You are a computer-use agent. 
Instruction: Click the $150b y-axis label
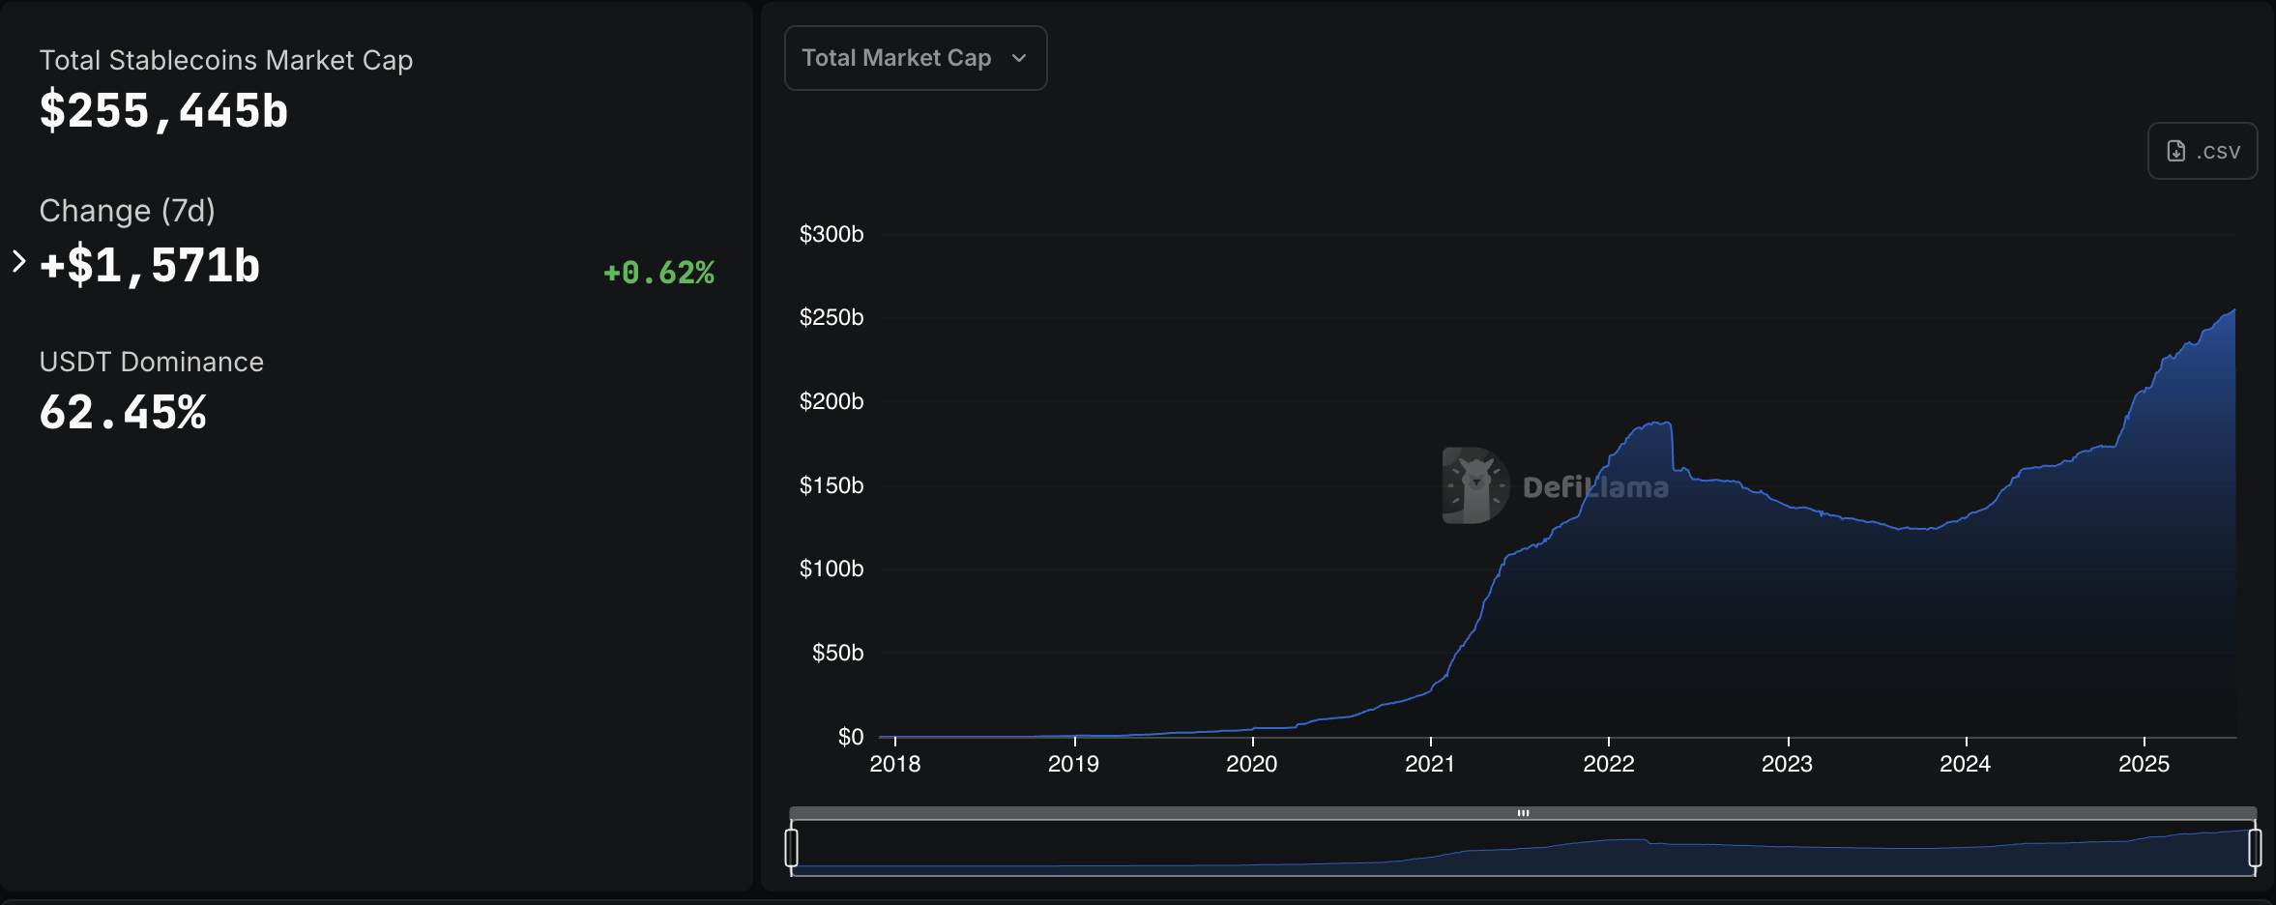pyautogui.click(x=832, y=485)
